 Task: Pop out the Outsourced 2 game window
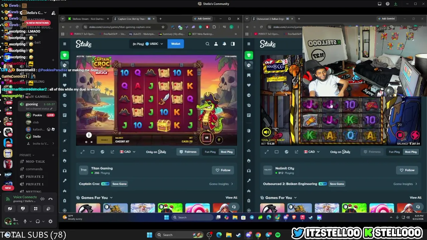point(297,152)
